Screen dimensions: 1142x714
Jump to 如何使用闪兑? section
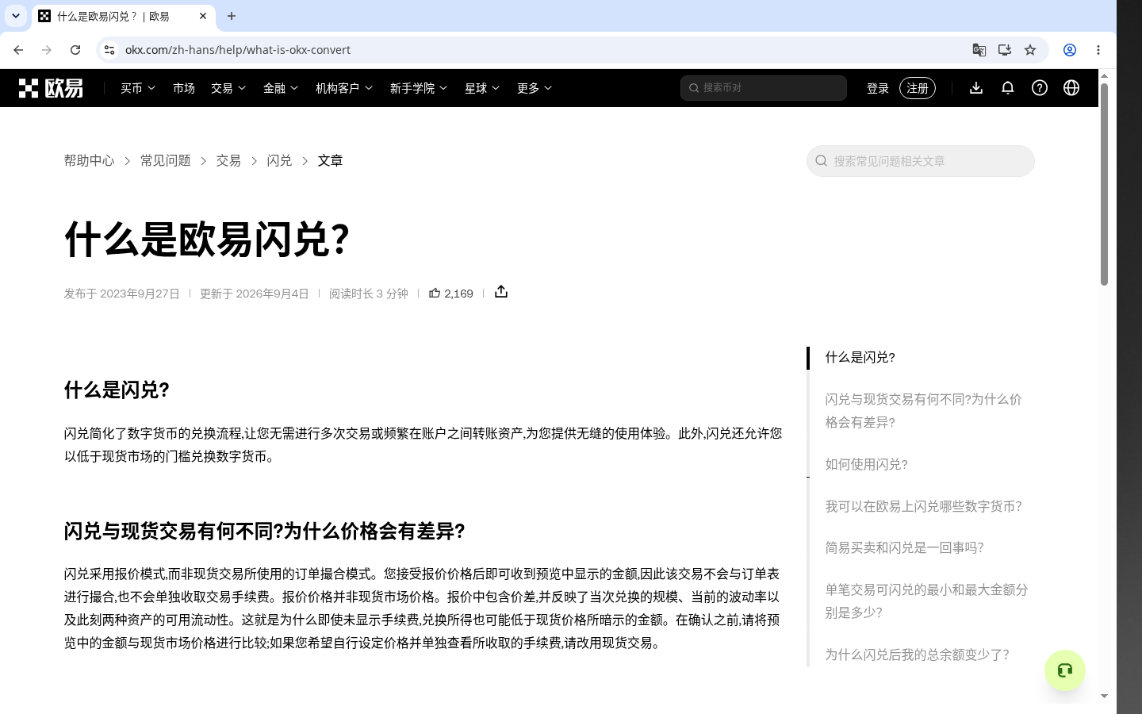click(x=866, y=464)
